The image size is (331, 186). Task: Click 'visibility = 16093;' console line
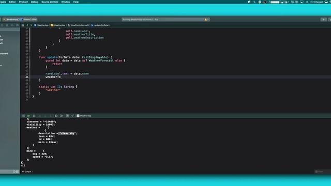coord(40,125)
